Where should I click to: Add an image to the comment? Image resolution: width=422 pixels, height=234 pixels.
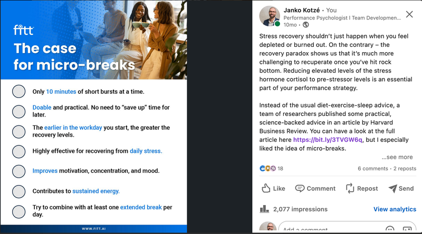[407, 230]
